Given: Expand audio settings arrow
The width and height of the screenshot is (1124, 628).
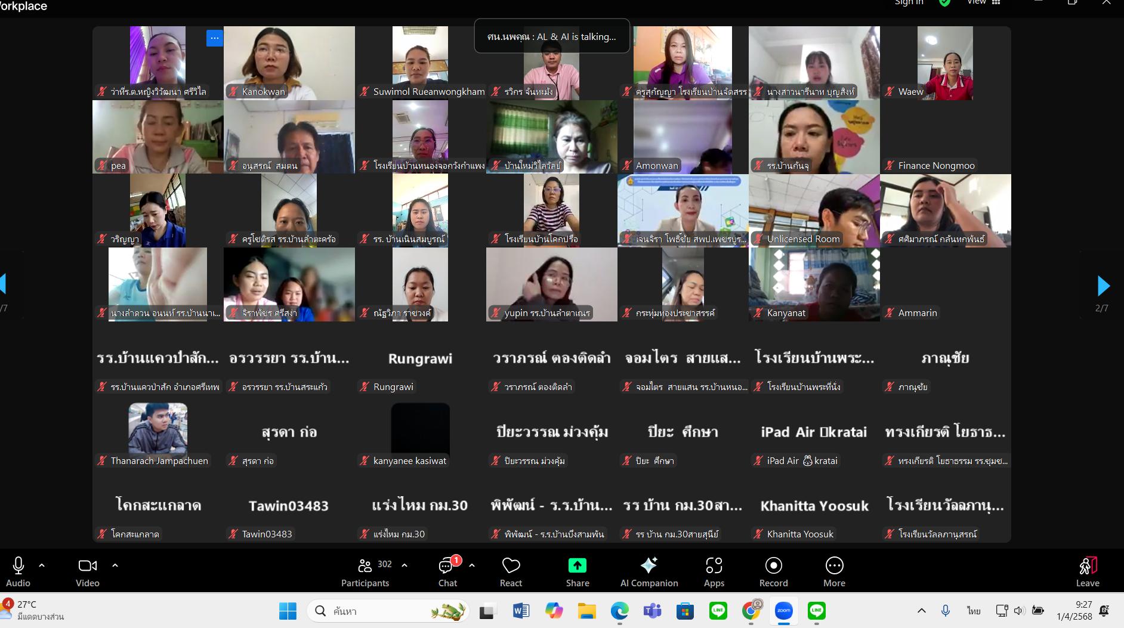Looking at the screenshot, I should (x=42, y=565).
